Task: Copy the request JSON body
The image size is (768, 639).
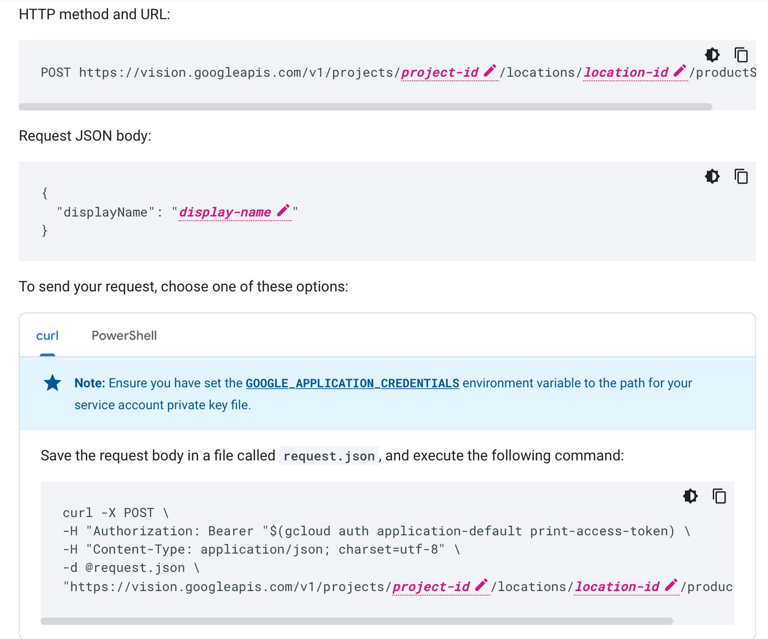Action: 741,176
